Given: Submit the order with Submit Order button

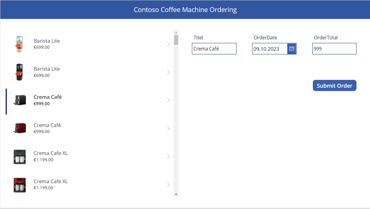Looking at the screenshot, I should pos(335,86).
